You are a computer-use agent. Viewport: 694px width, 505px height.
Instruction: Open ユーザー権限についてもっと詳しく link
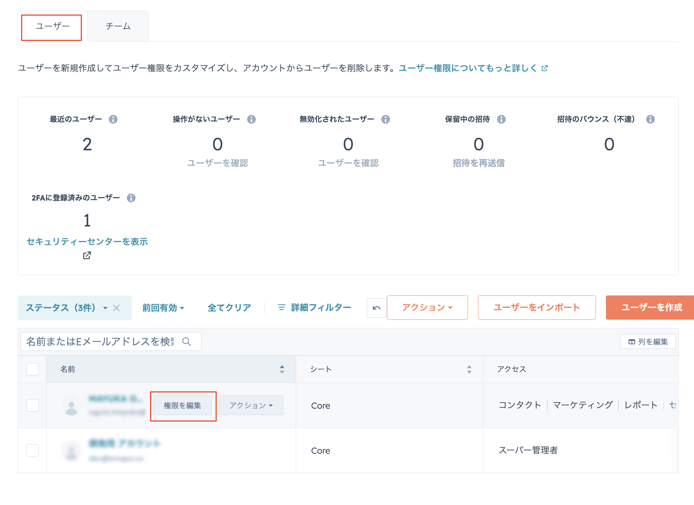pos(473,68)
